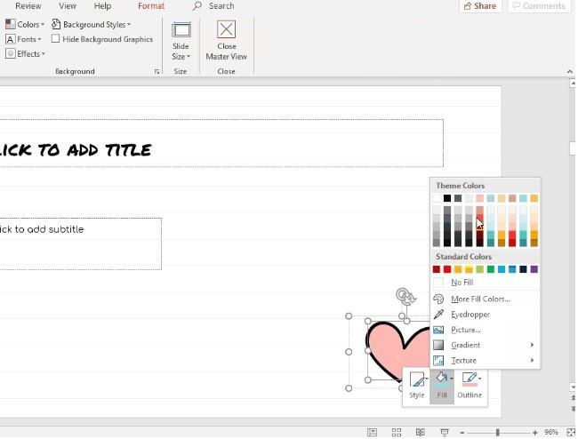Open the Slide Size dropdown

(x=181, y=41)
